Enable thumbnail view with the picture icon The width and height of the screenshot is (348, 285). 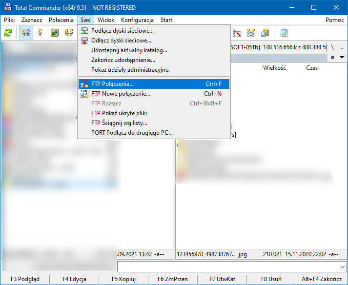[x=55, y=33]
